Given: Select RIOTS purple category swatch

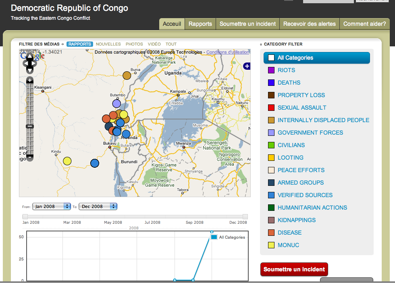Looking at the screenshot, I should click(x=271, y=70).
